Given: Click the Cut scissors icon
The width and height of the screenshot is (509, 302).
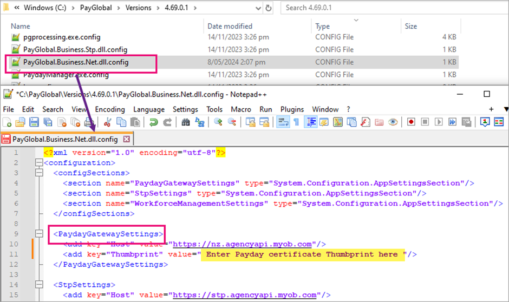Looking at the screenshot, I should tap(107, 122).
